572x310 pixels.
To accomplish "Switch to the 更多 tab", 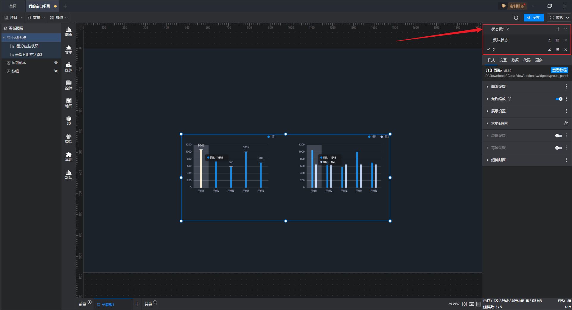I will pyautogui.click(x=539, y=60).
